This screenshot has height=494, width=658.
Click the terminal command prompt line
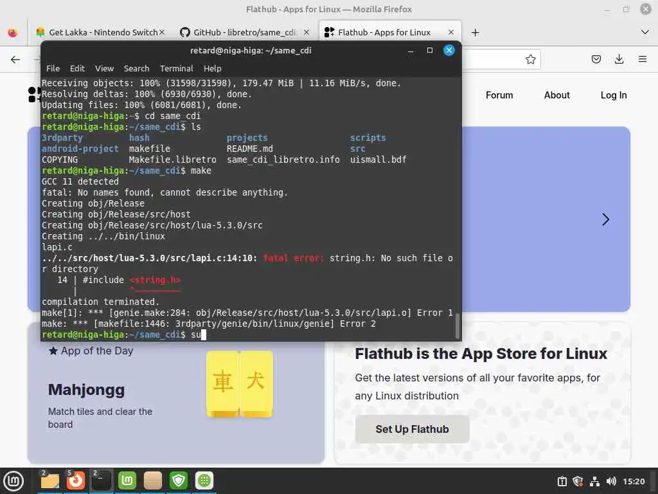(x=247, y=334)
